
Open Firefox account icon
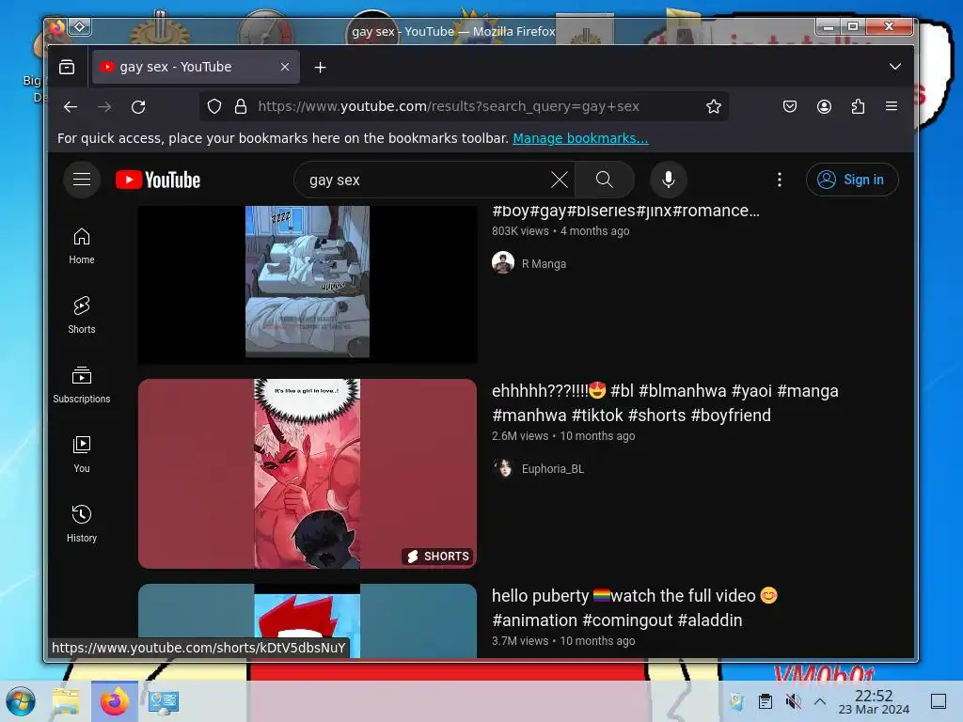point(824,107)
